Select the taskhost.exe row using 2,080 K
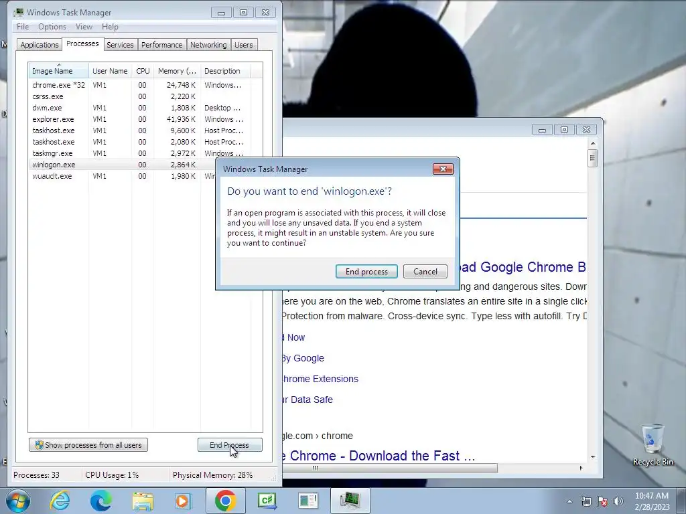This screenshot has height=514, width=686. point(145,142)
